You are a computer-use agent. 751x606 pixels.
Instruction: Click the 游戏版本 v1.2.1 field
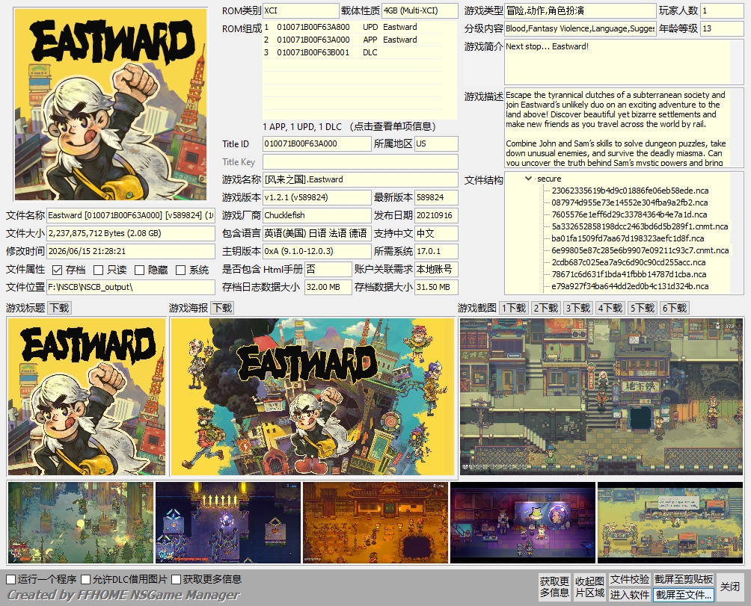(317, 197)
